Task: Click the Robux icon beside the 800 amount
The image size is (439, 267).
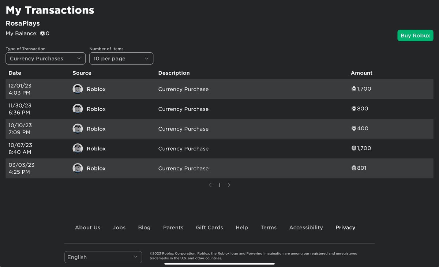Action: (x=354, y=109)
